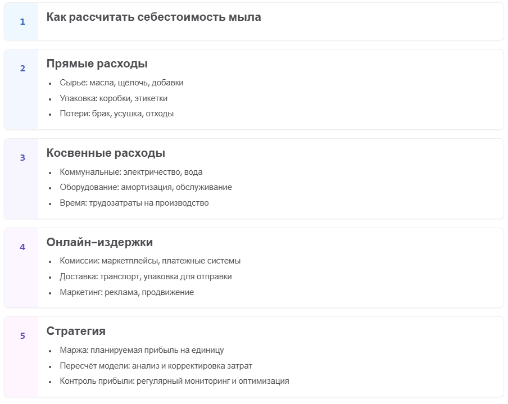The height and width of the screenshot is (404, 508).
Task: Click "Доставка: транспорт, упаковка для отправки"
Action: click(146, 277)
